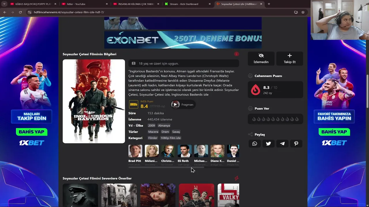Click the page vertical scrollbar
This screenshot has height=207, width=369.
(367, 91)
